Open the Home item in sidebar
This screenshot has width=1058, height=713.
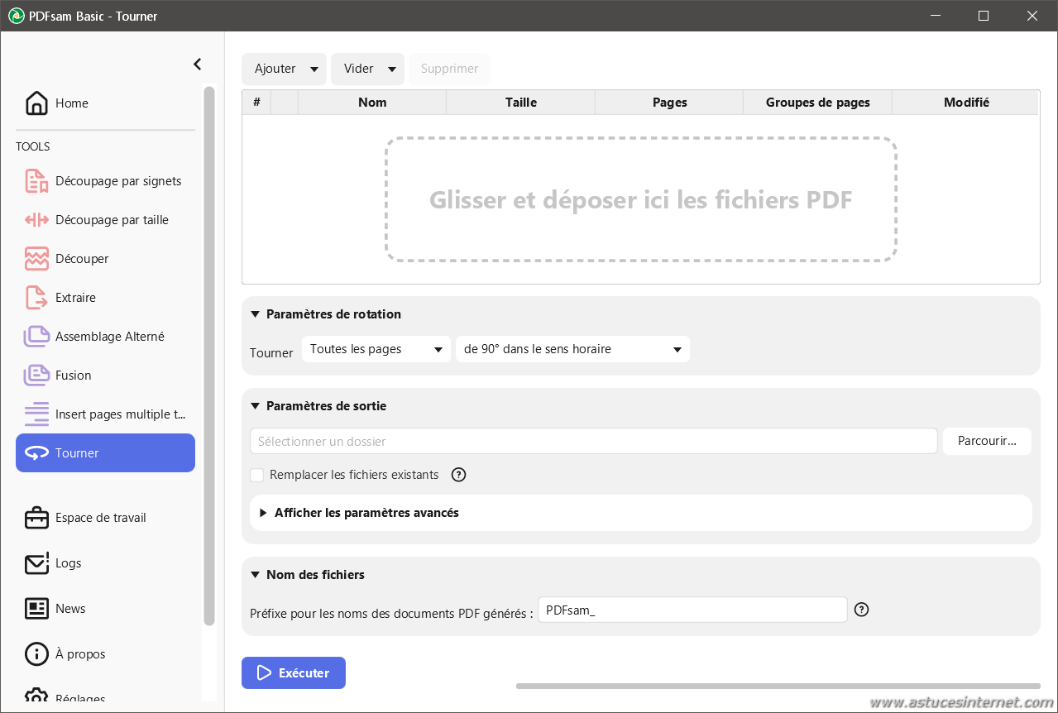tap(72, 103)
